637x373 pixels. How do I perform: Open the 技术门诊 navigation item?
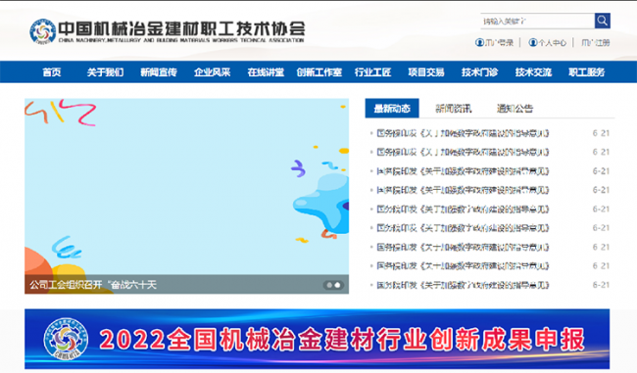pos(480,72)
